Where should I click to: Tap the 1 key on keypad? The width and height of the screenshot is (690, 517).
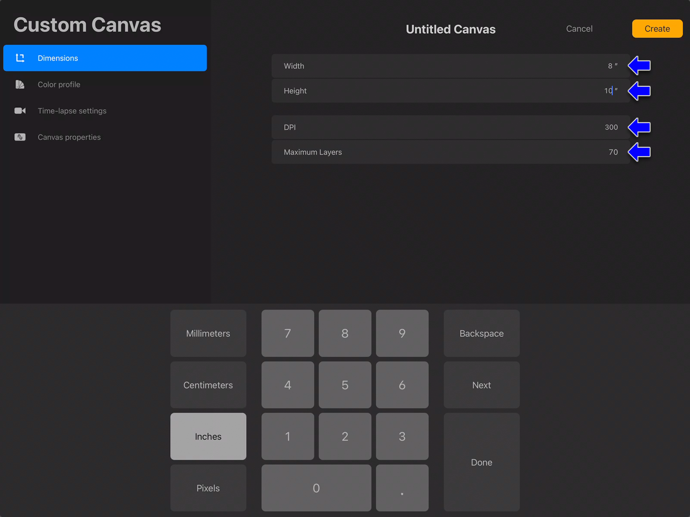288,436
